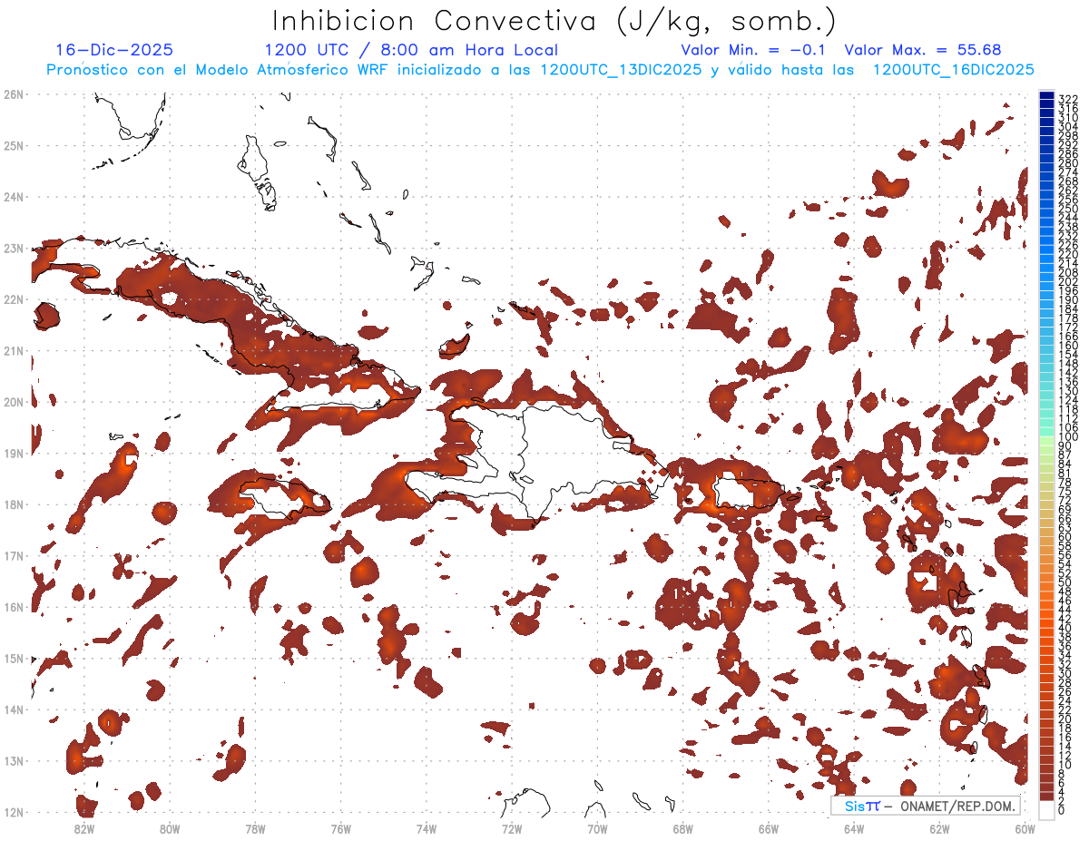Click the 202 value on the color scale

tap(1068, 281)
